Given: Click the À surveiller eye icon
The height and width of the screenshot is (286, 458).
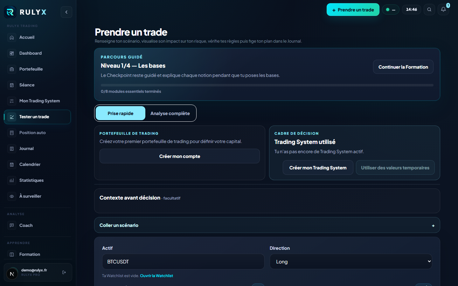Looking at the screenshot, I should point(12,196).
